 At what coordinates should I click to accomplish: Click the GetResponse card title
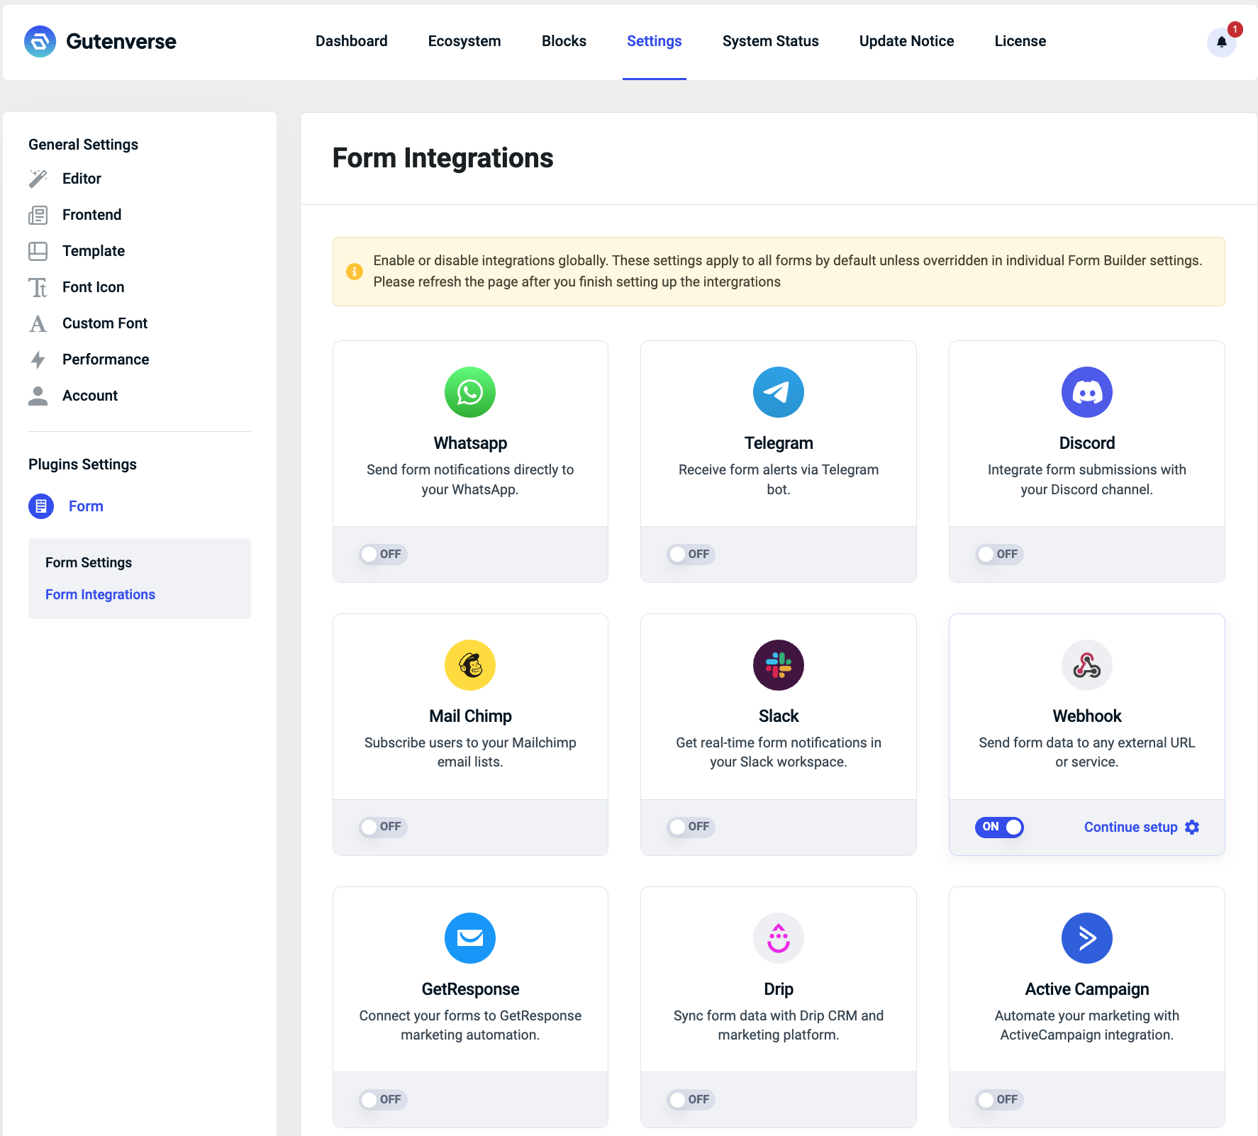click(x=470, y=989)
